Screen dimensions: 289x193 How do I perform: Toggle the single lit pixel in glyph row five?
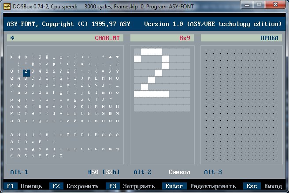[152, 80]
